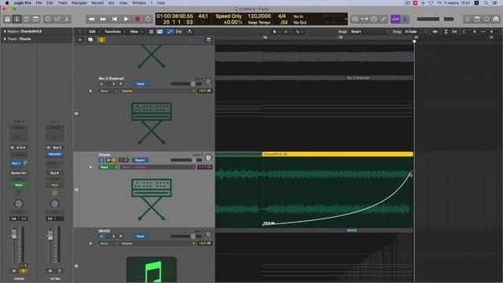Open the Library button in the control bar
Image resolution: width=503 pixels, height=283 pixels.
(7, 19)
